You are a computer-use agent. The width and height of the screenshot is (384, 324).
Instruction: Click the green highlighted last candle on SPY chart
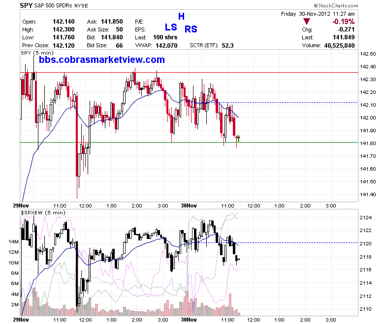(x=238, y=138)
